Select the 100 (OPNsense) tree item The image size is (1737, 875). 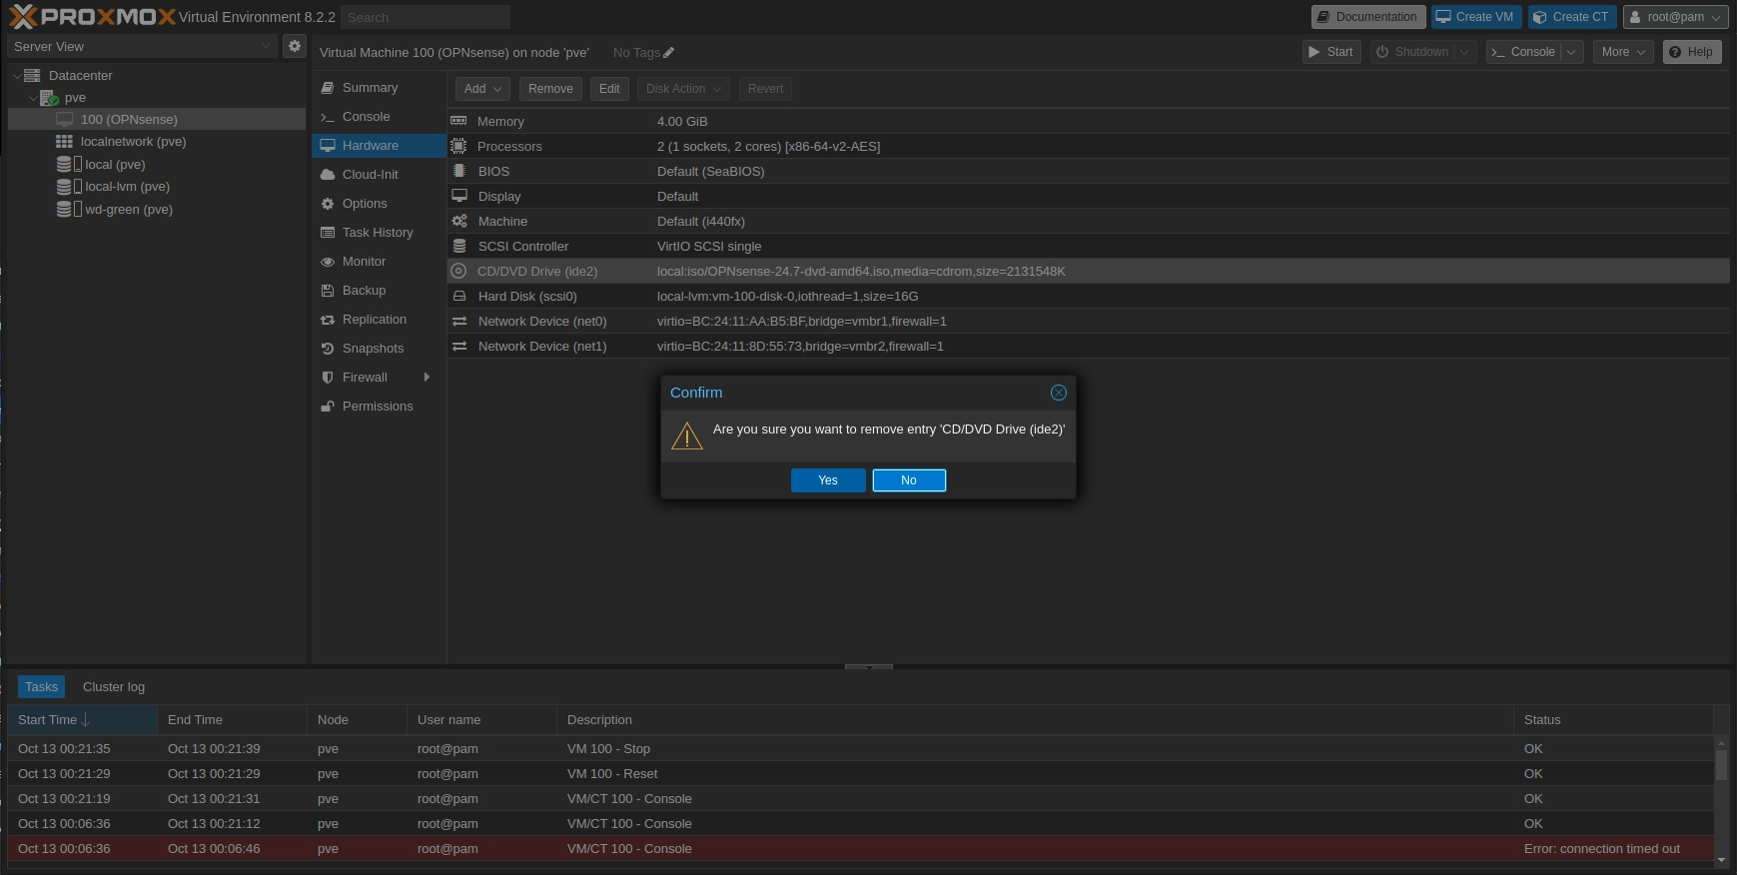[x=157, y=119]
